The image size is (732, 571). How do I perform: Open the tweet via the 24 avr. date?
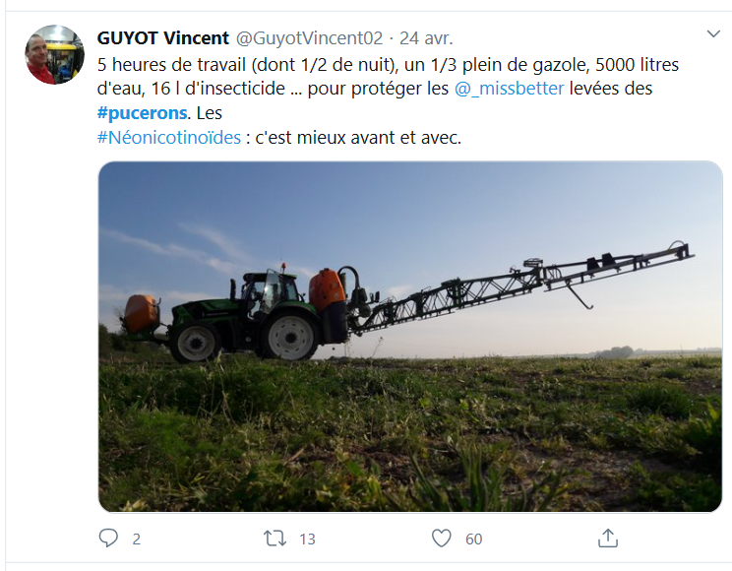tap(426, 37)
